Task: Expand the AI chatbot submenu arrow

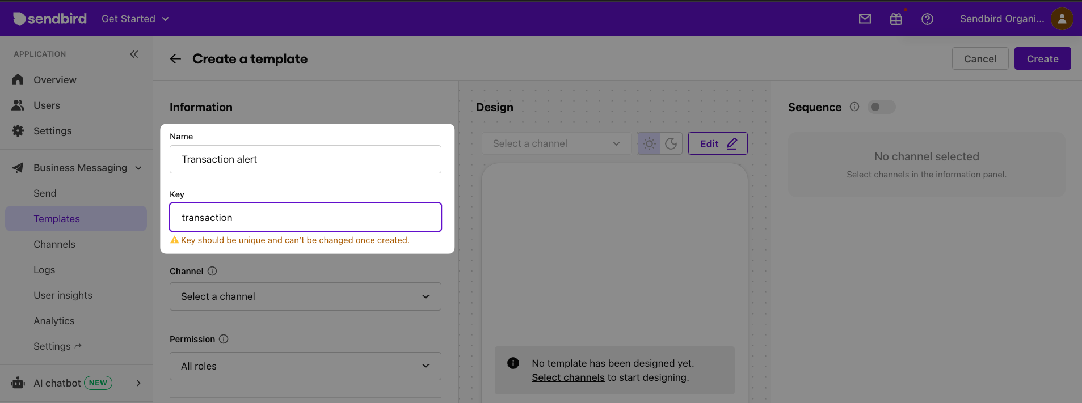Action: 138,383
